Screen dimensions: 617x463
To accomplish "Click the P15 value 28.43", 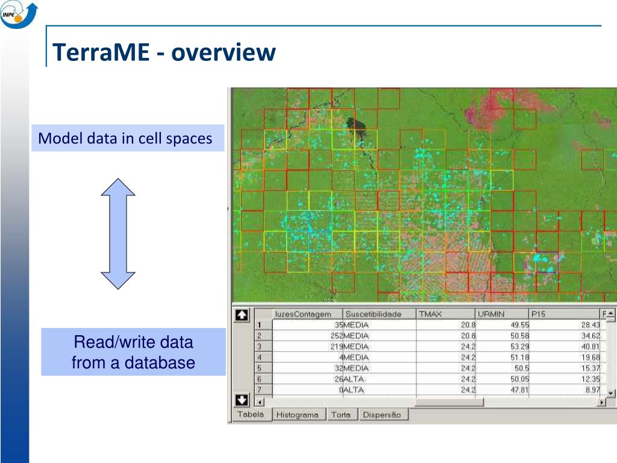I will pyautogui.click(x=590, y=325).
